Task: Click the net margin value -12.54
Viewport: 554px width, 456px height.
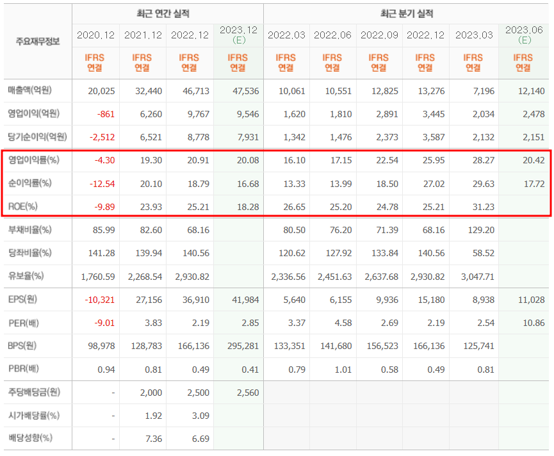Action: 102,184
